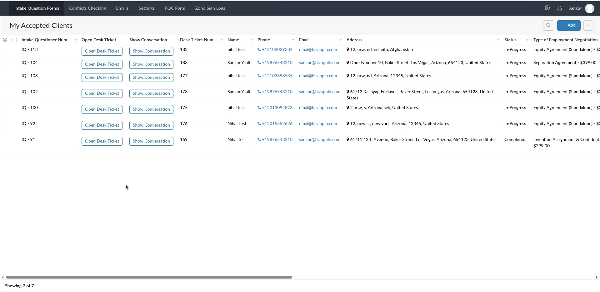This screenshot has width=600, height=292.
Task: Show Conversation for IQ - 104
Action: coord(151,64)
